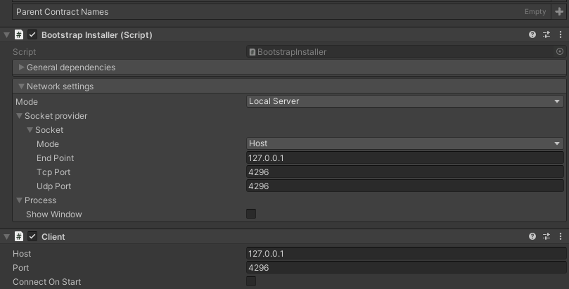Image resolution: width=569 pixels, height=289 pixels.
Task: Add entry to Parent Contract Names list
Action: (559, 12)
